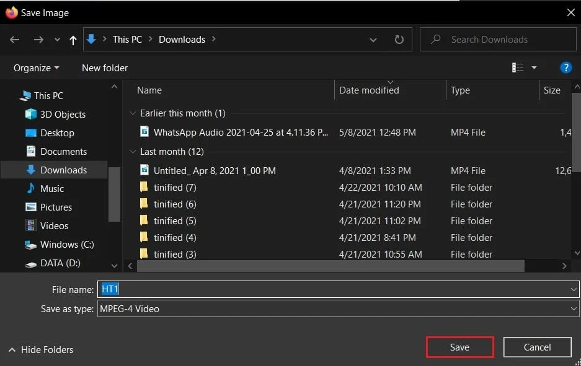Open the Pictures folder in sidebar

[56, 207]
